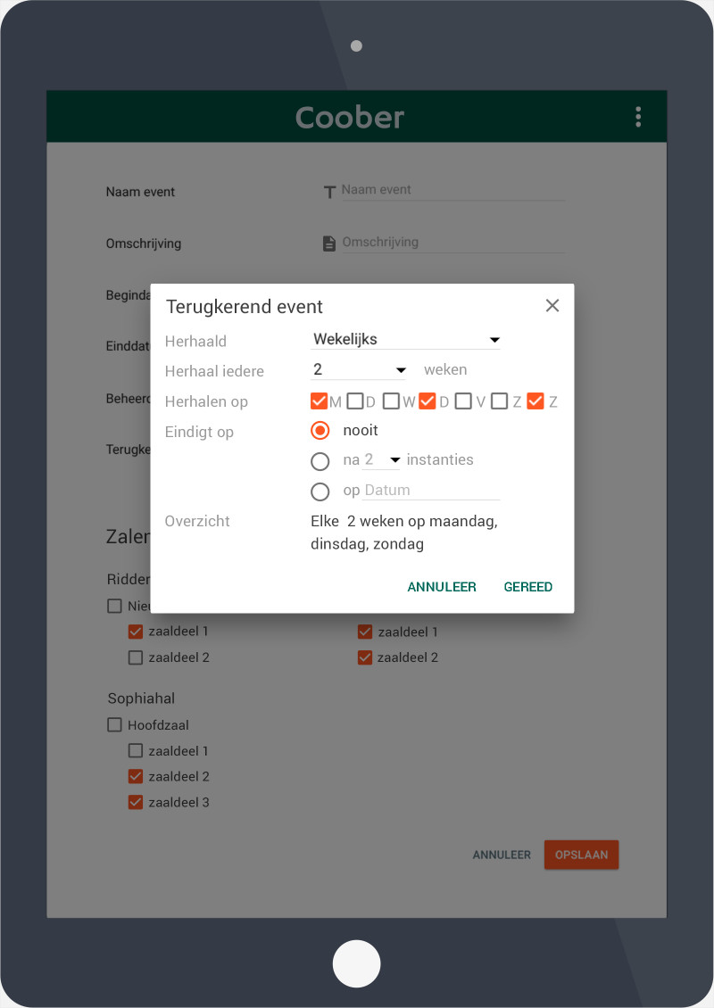Viewport: 714px width, 1008px height.
Task: Check Sophiahal zaaldeel 1
Action: 135,751
